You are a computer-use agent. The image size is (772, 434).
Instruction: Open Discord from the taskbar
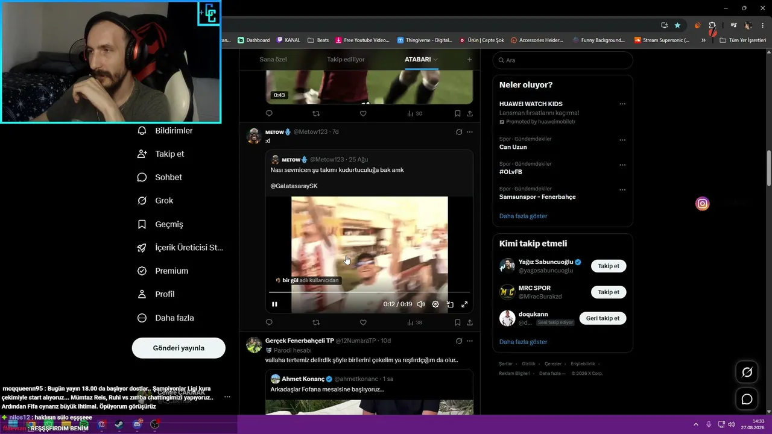point(137,424)
